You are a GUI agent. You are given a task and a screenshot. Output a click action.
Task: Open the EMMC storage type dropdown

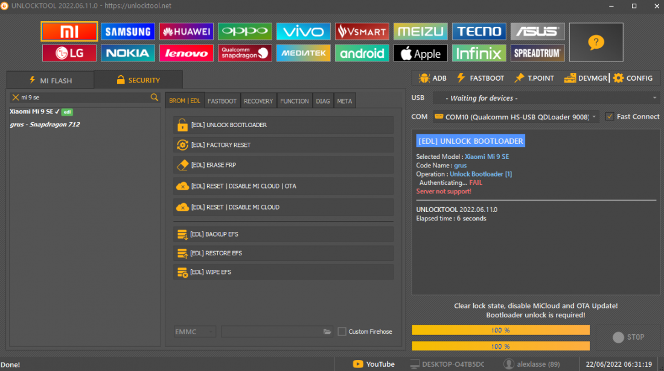tap(195, 332)
